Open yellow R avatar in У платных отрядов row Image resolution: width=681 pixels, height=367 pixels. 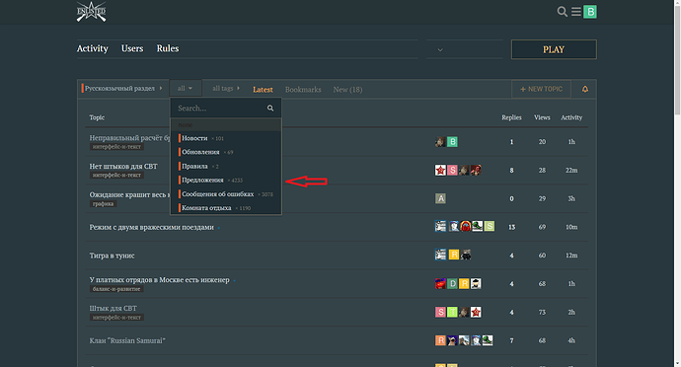point(464,283)
